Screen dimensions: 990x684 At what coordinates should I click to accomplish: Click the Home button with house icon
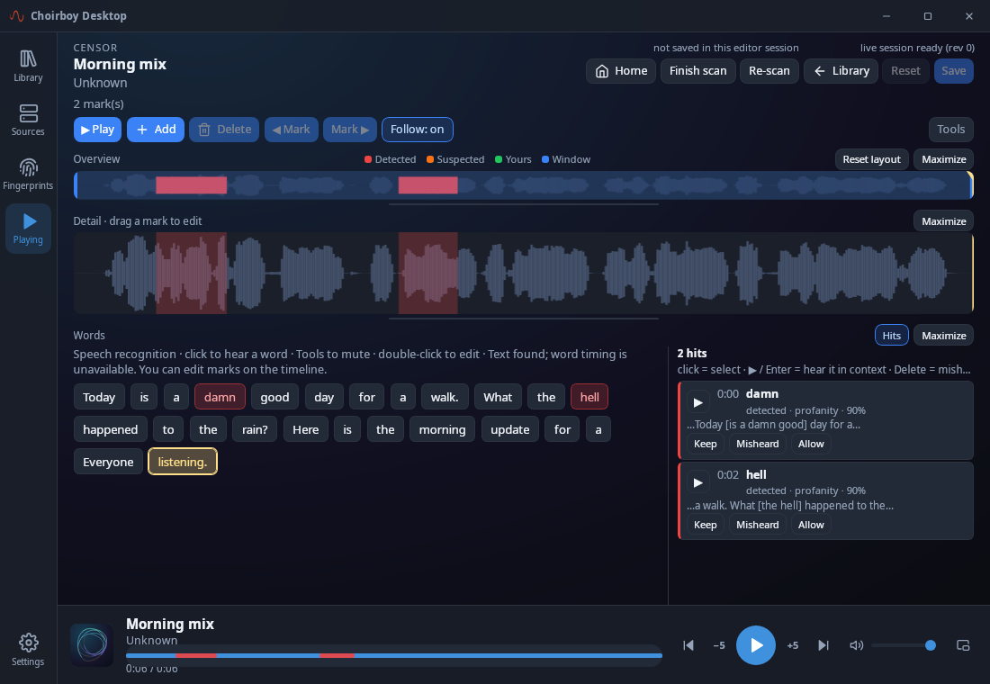click(621, 71)
